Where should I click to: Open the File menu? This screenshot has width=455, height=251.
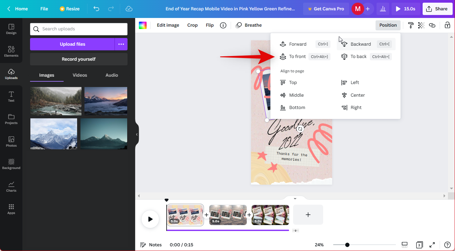[44, 9]
